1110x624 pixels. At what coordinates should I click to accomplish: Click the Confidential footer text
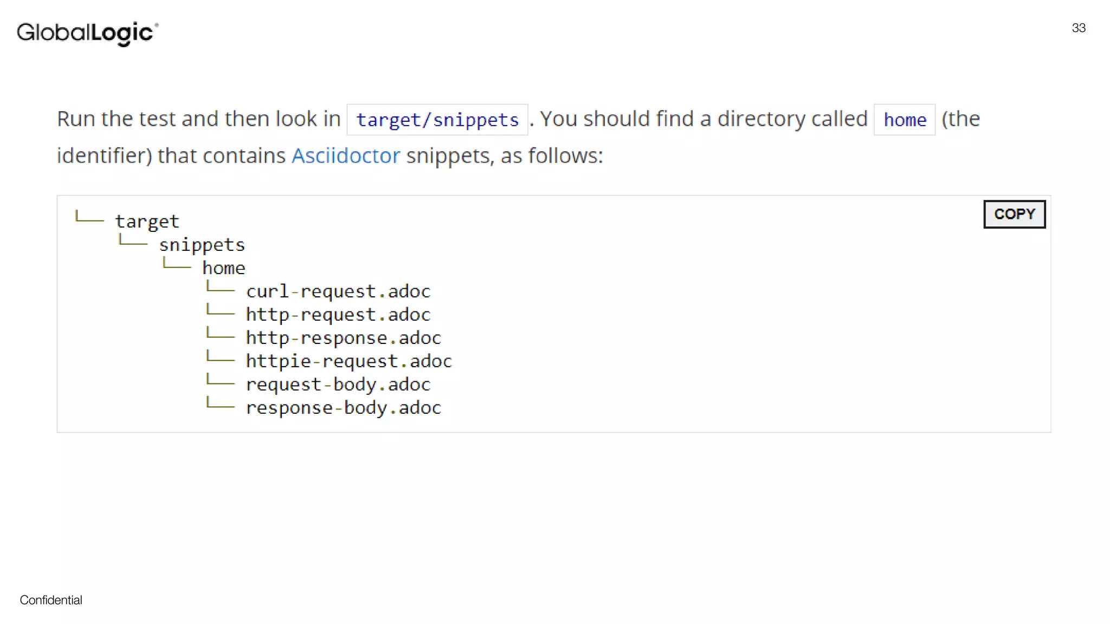51,600
